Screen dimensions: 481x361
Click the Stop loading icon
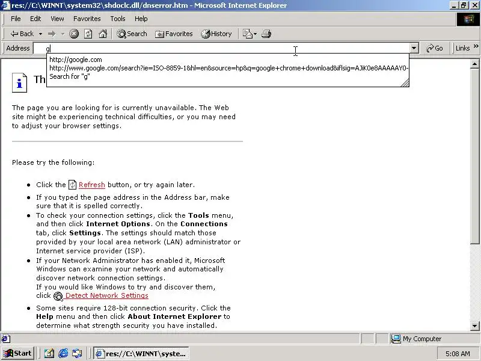[x=73, y=34]
